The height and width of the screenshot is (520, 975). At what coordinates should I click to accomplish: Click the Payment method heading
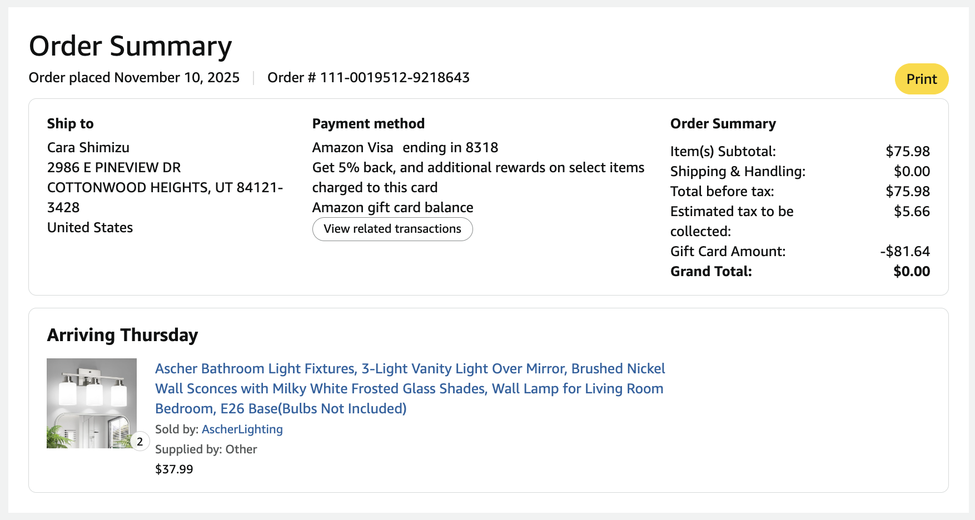pyautogui.click(x=368, y=123)
